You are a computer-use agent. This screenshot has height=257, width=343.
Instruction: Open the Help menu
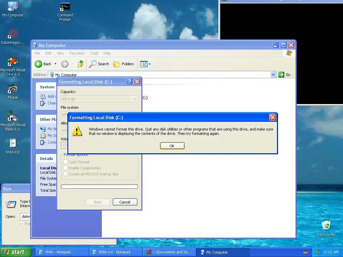pyautogui.click(x=107, y=53)
